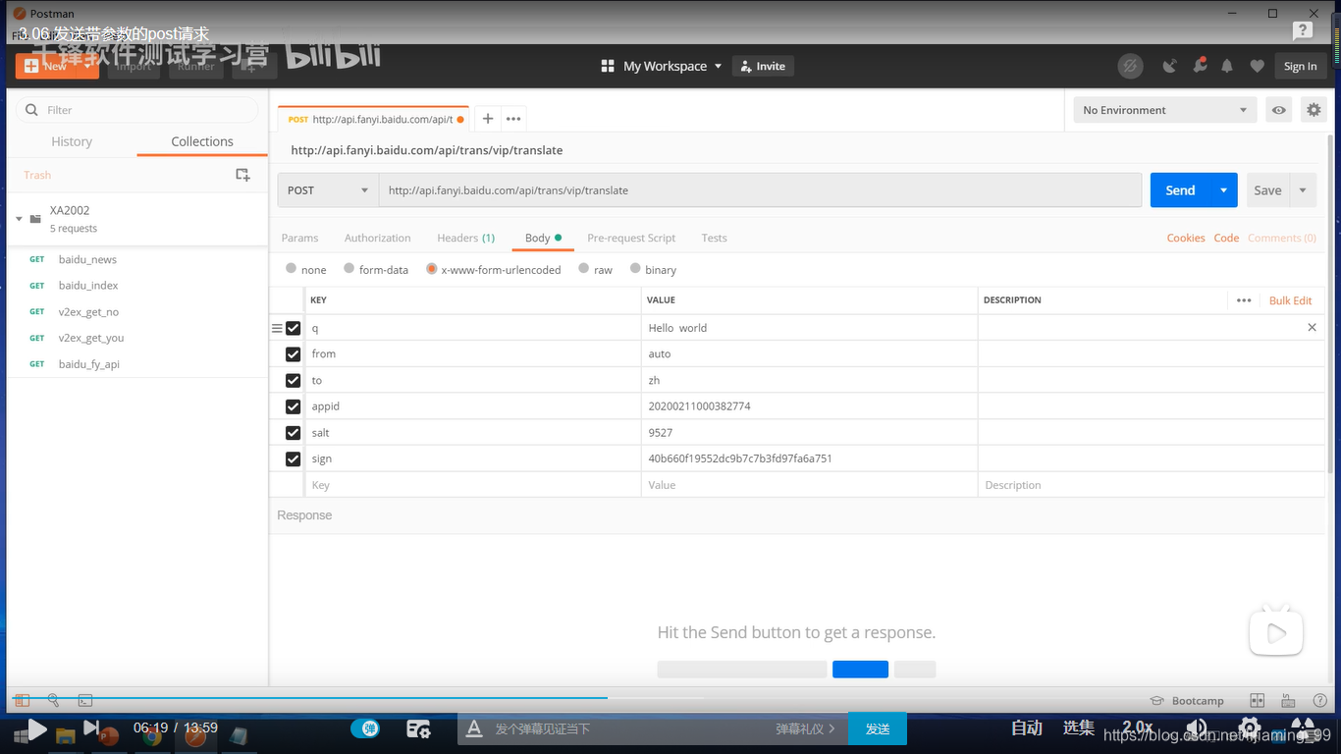Open the video player settings gear
The width and height of the screenshot is (1341, 754).
click(1249, 728)
